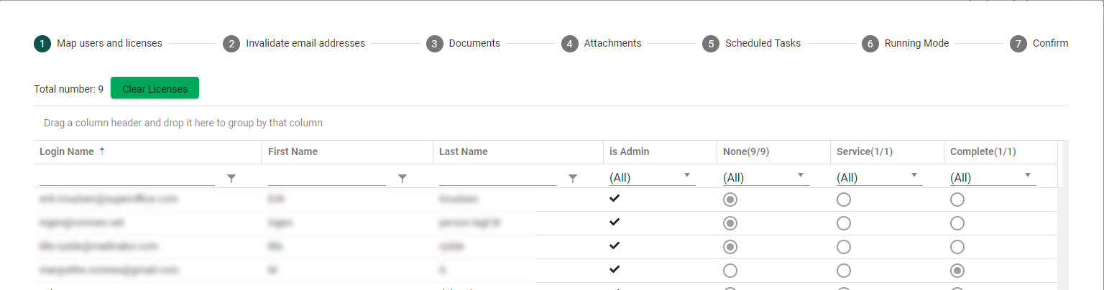Screen dimensions: 1104x290
Task: Go to the Running Mode step
Action: pos(916,43)
